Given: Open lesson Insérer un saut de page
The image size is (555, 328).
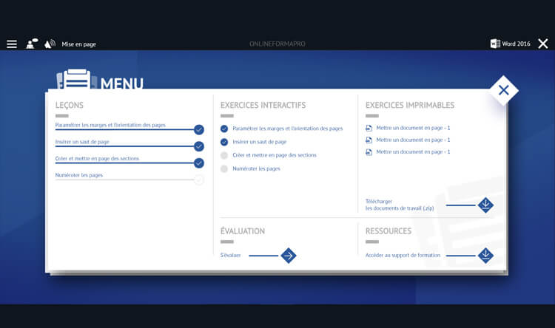Looking at the screenshot, I should [x=82, y=142].
